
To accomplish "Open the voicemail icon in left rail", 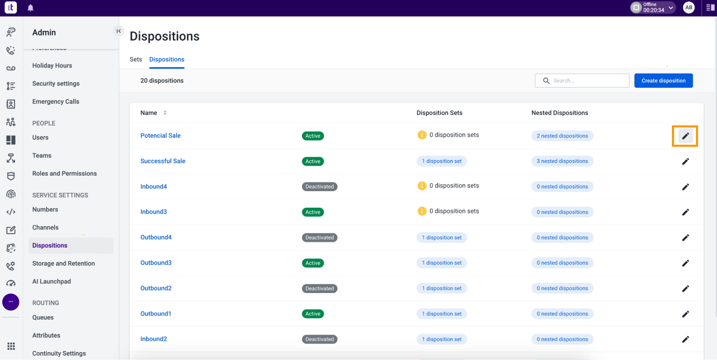I will 11,68.
